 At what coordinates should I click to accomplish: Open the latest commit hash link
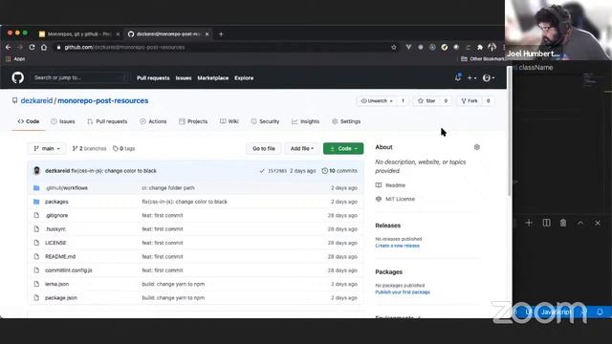[x=277, y=171]
